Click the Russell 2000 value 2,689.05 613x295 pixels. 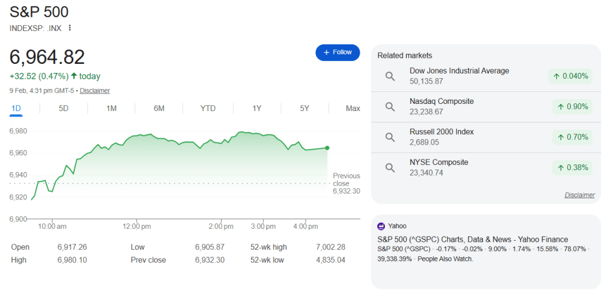click(424, 143)
